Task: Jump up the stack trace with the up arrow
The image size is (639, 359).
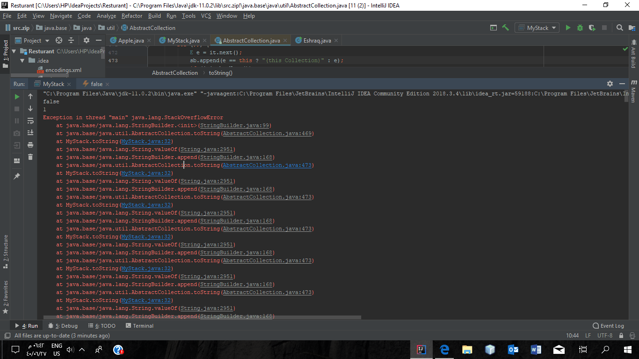Action: click(x=30, y=96)
